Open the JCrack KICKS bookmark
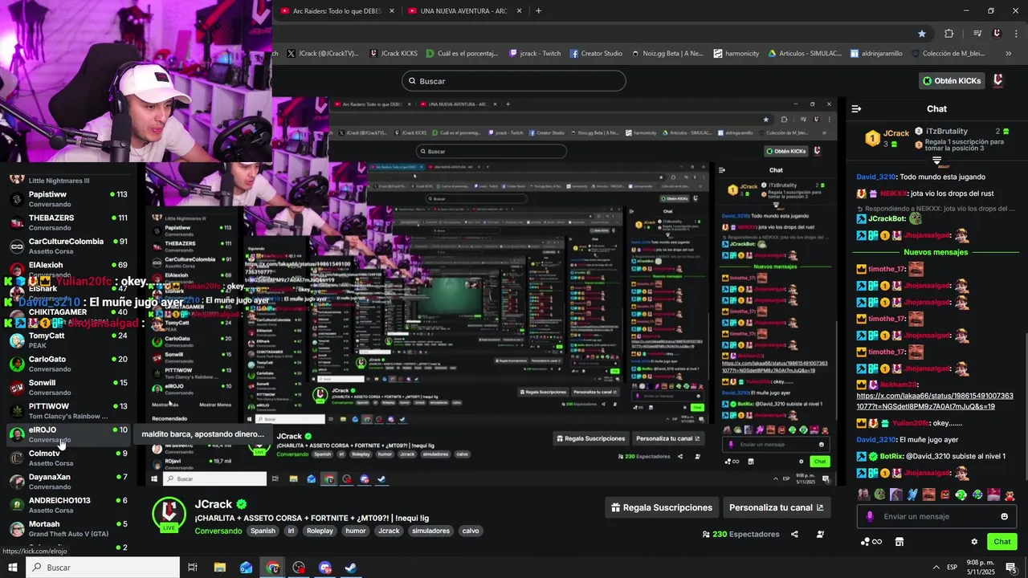This screenshot has height=578, width=1028. tap(394, 54)
